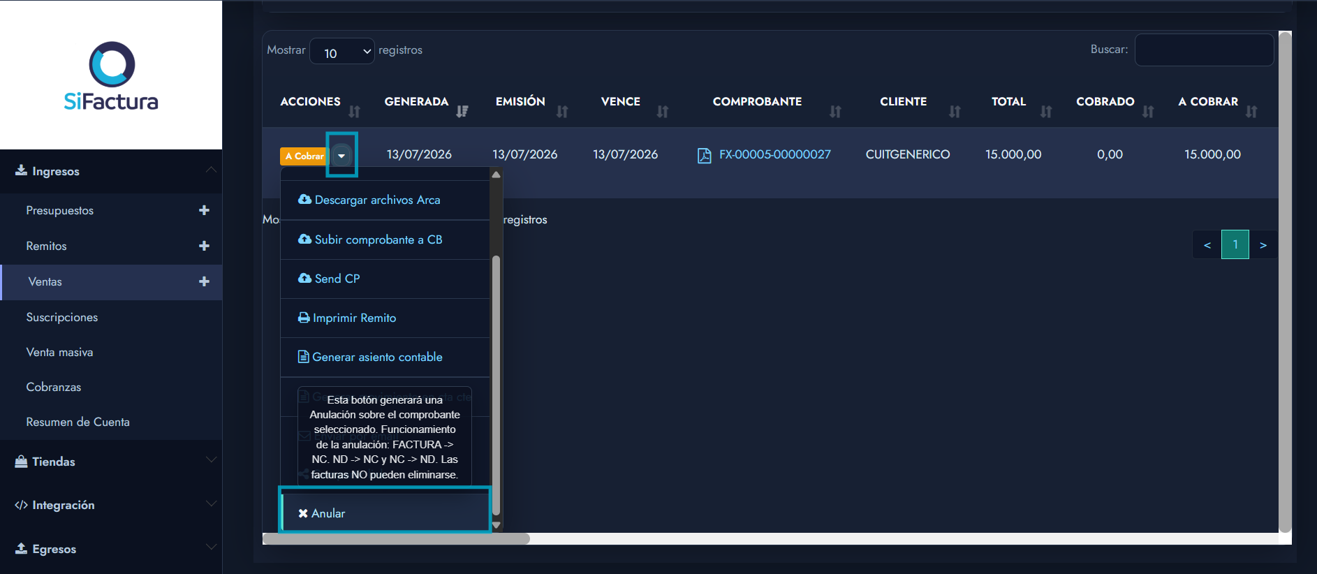Choose Subir comprobante a CB option
The image size is (1317, 574).
click(x=385, y=240)
